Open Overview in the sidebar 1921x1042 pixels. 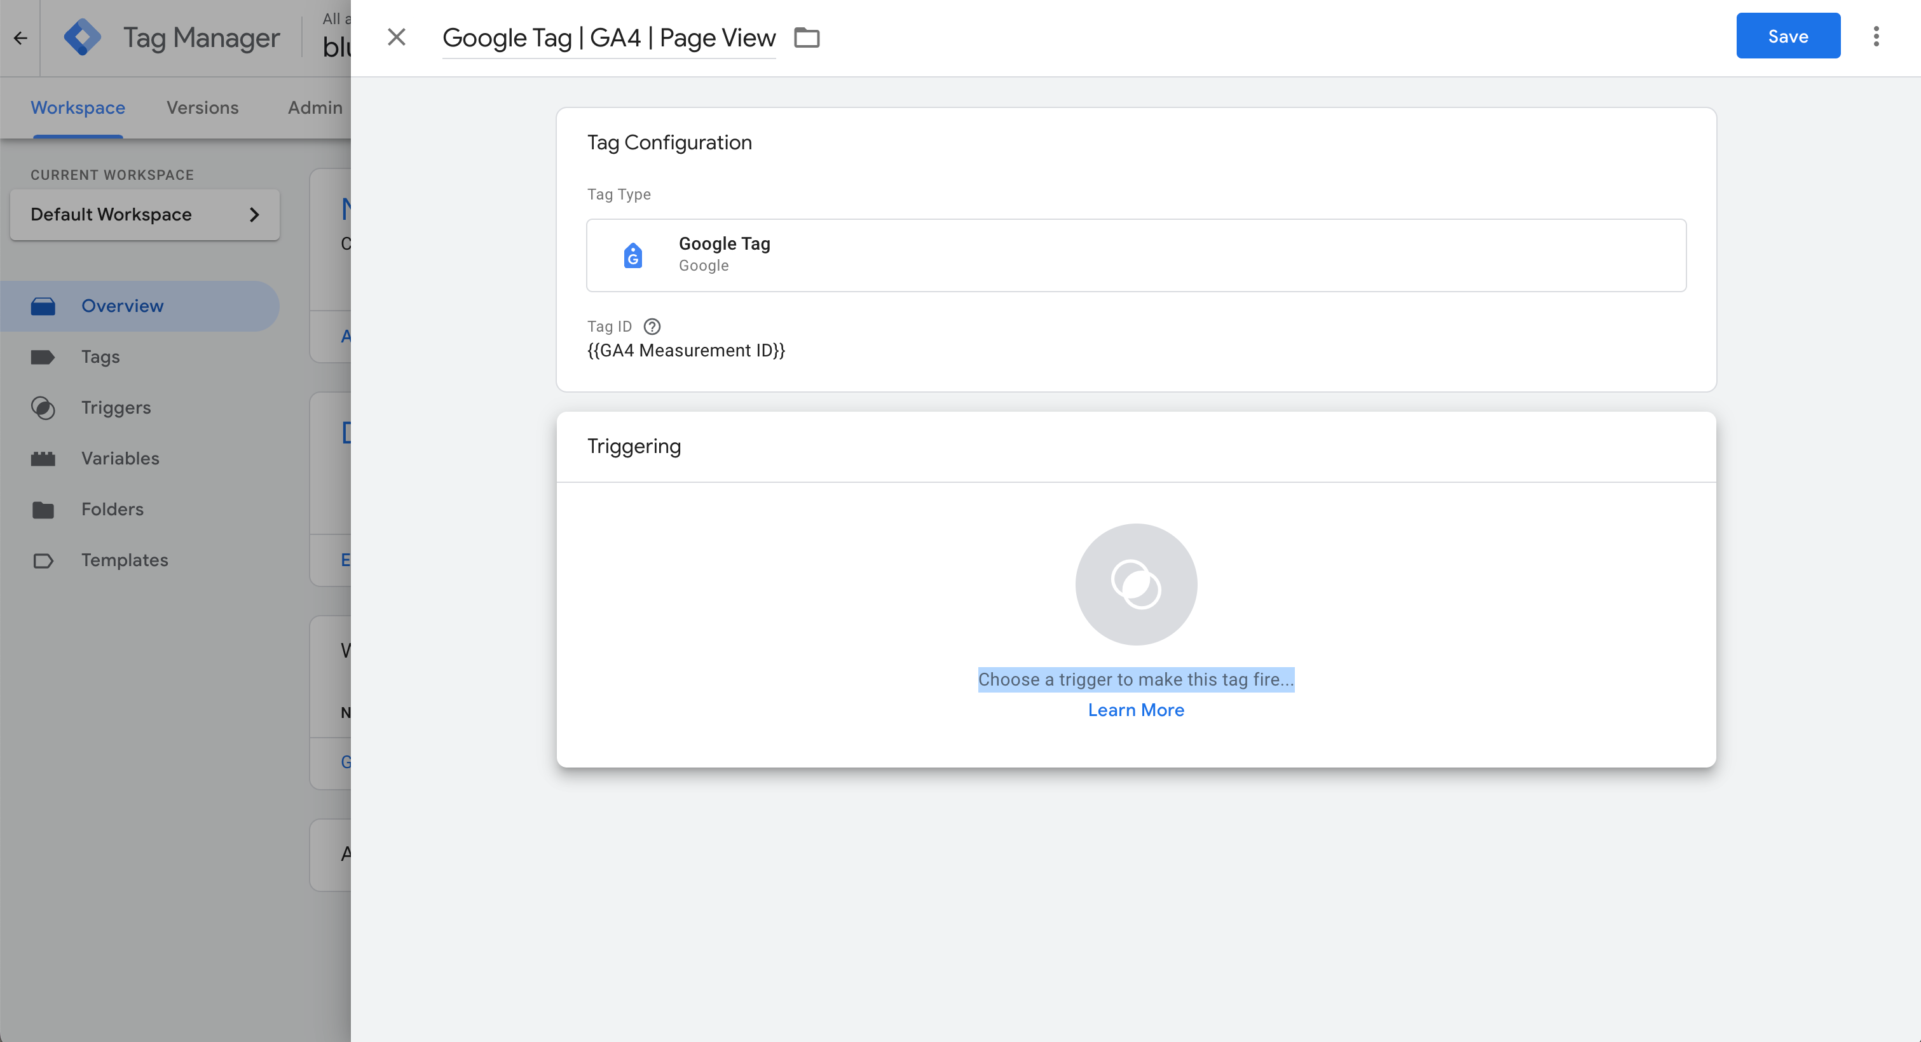[139, 306]
